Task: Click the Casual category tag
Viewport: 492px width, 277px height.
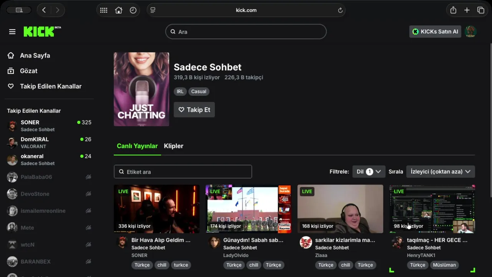Action: point(199,92)
